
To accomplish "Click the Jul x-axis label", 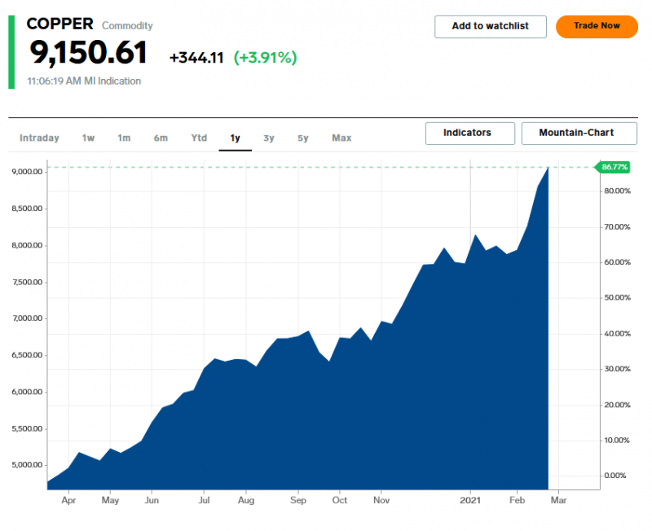I will tap(204, 500).
